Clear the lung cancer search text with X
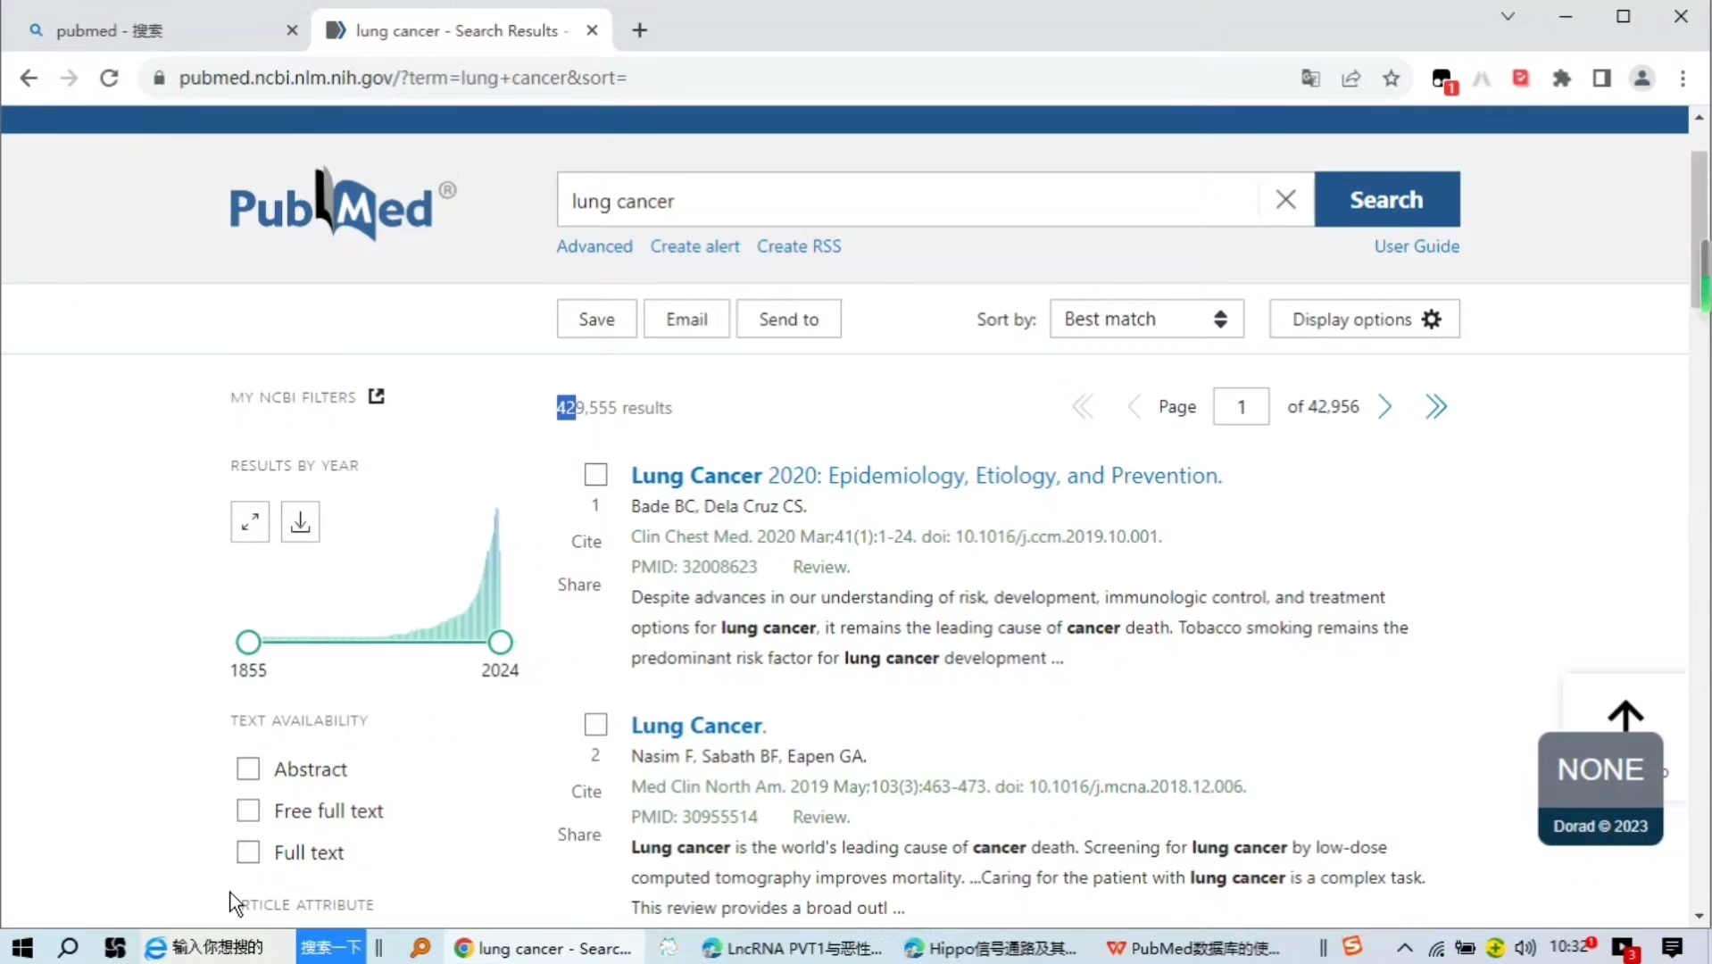 (x=1285, y=199)
